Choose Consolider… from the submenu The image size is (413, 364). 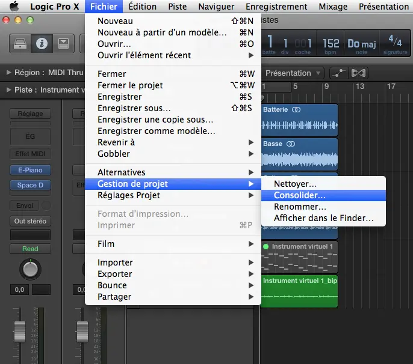pyautogui.click(x=299, y=195)
